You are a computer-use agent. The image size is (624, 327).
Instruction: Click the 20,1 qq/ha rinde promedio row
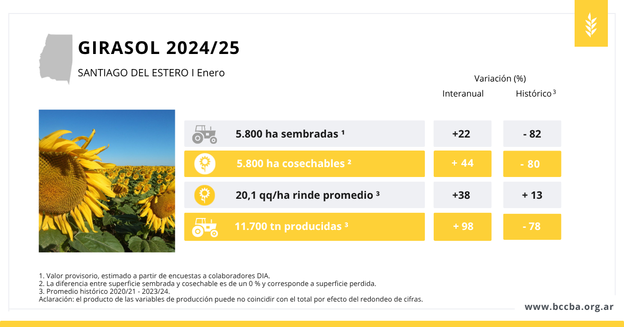[304, 195]
